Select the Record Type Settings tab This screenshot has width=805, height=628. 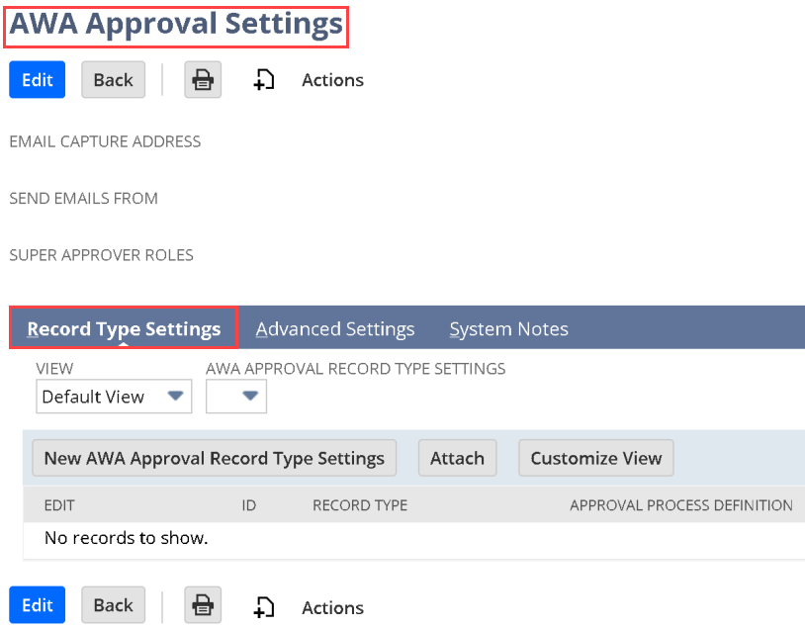point(124,329)
